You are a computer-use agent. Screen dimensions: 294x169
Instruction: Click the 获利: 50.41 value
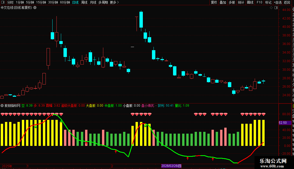pos(165,106)
